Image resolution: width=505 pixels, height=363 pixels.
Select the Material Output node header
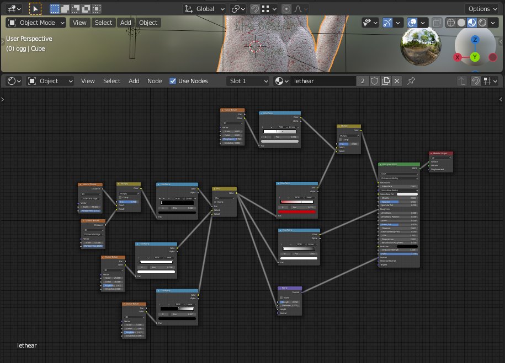[441, 153]
